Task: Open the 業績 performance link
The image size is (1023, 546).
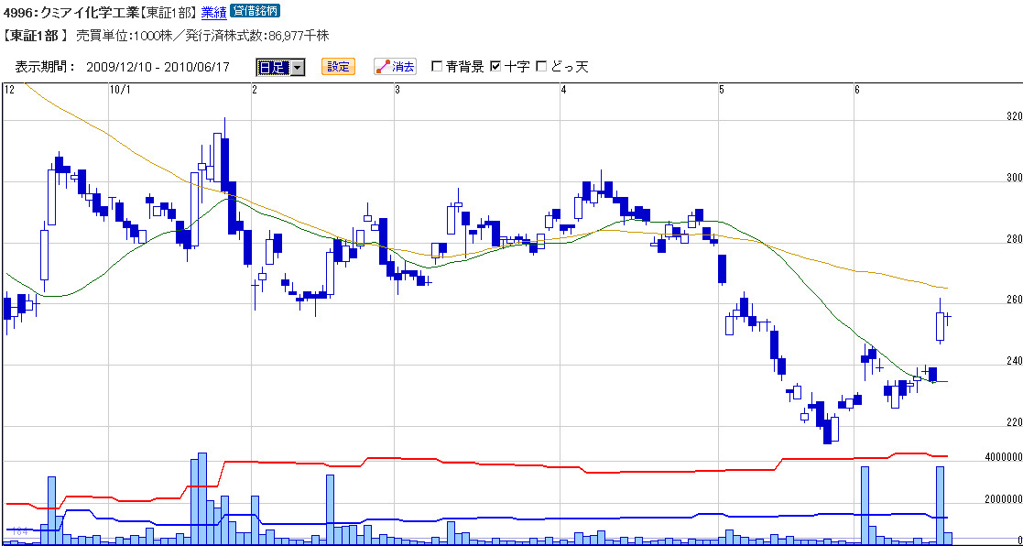Action: (213, 13)
